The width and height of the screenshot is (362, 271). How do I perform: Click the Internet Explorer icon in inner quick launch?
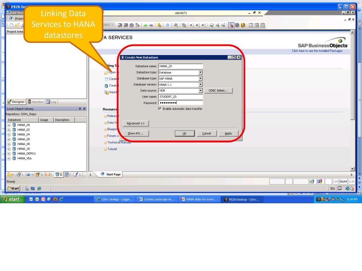coord(39,188)
